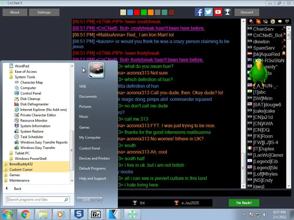
Task: Click the red sunburst icon above user list
Action: [258, 22]
